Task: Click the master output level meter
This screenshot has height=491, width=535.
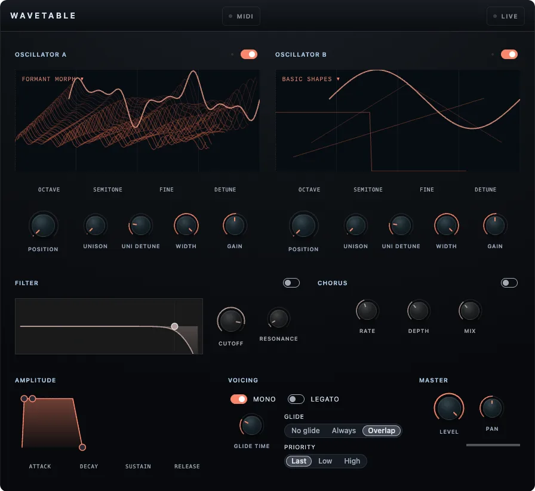Action: (x=493, y=445)
